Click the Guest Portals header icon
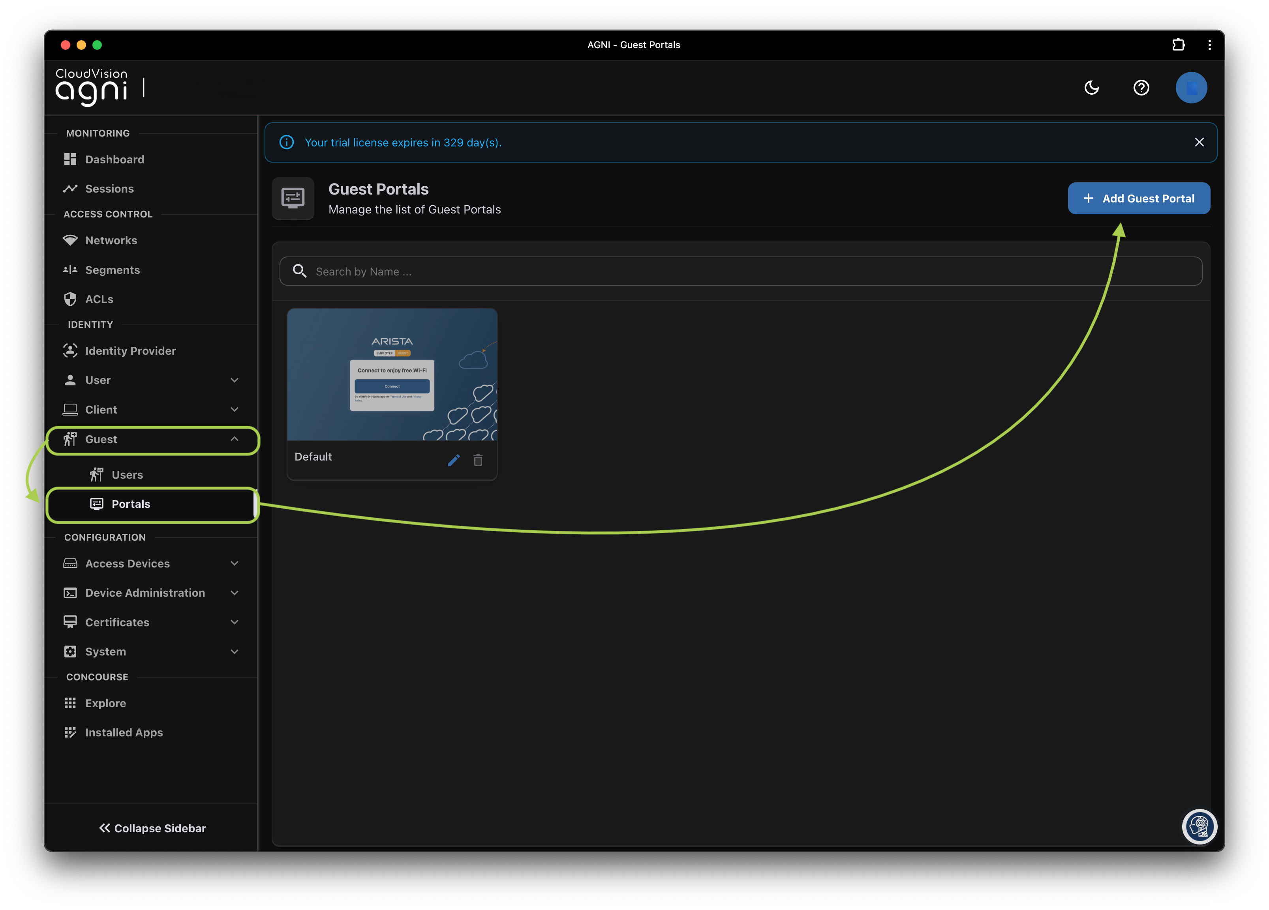 click(x=293, y=198)
